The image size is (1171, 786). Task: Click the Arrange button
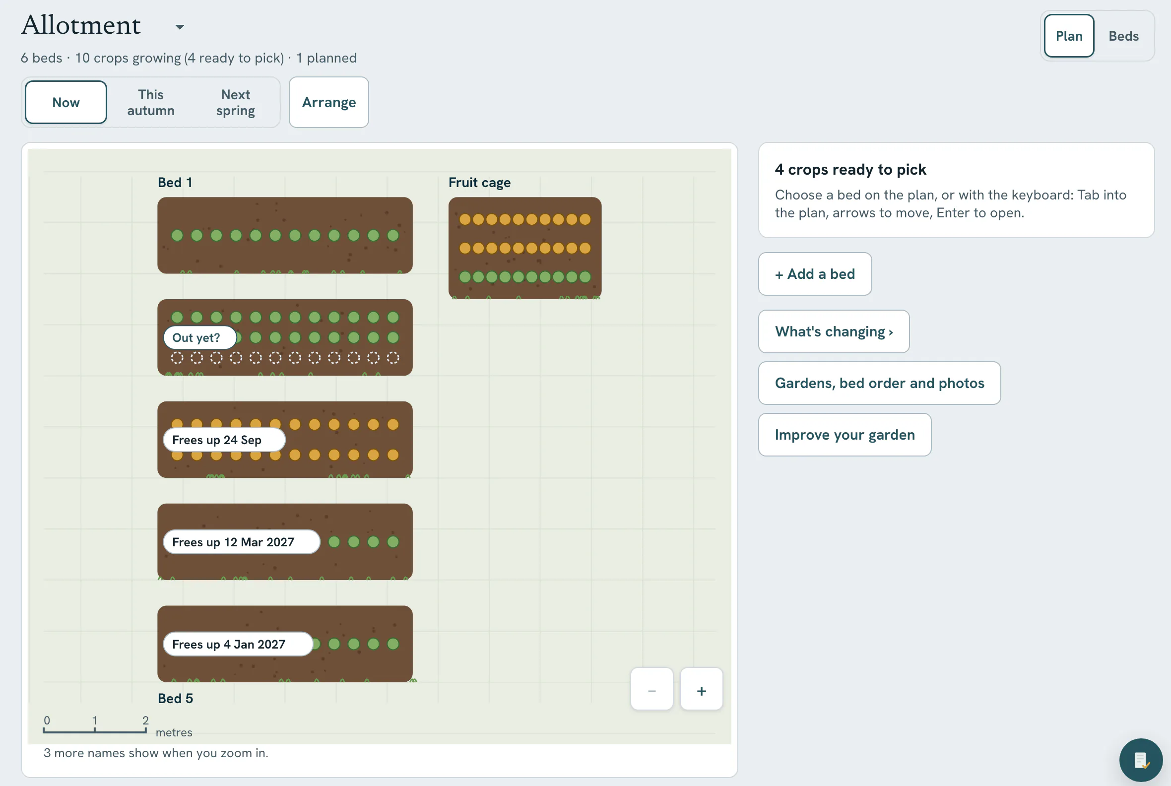[x=329, y=102]
